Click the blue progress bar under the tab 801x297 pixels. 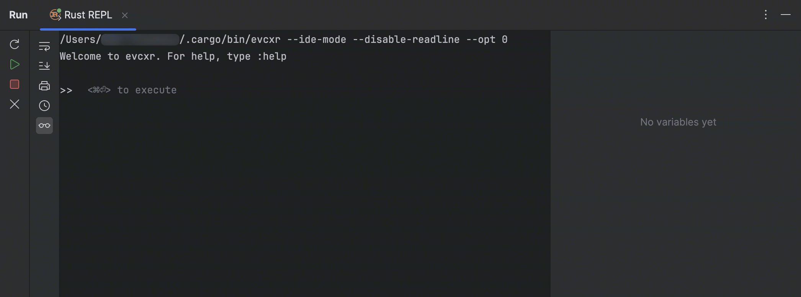click(87, 29)
